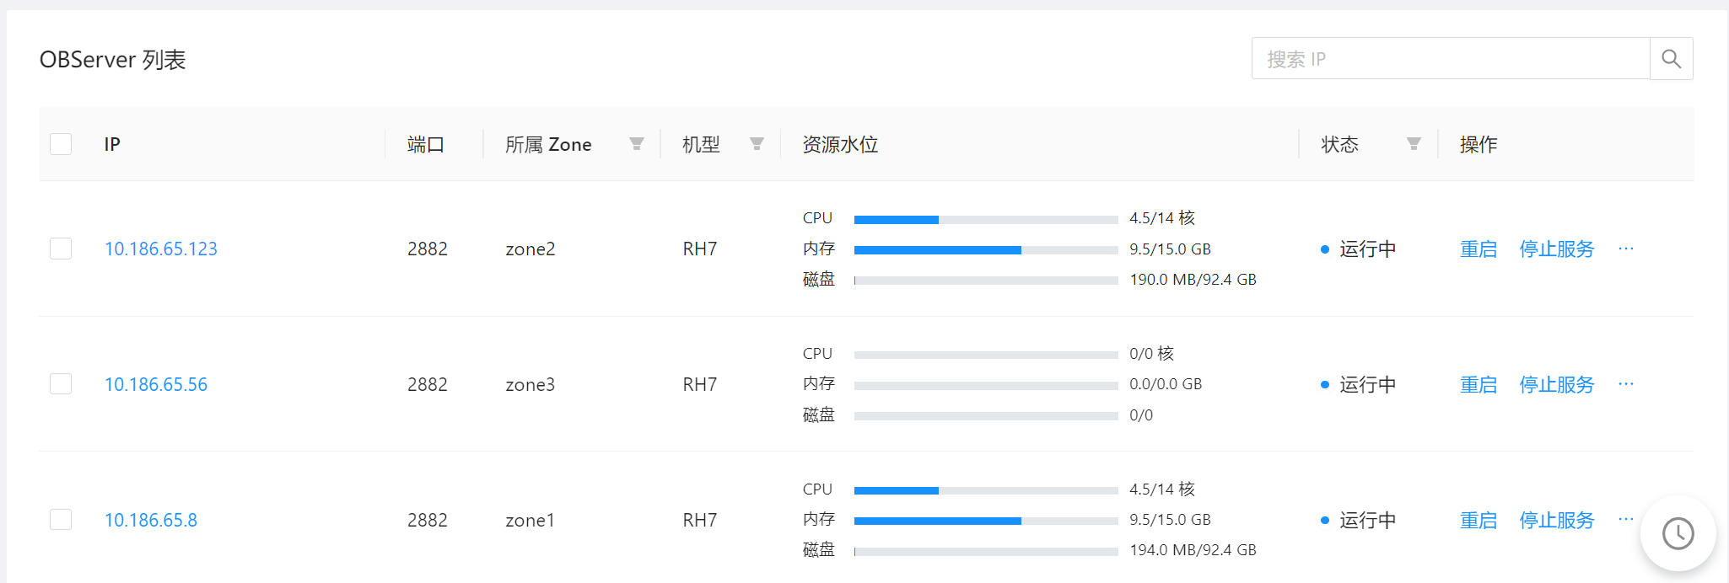Check the row for 10.186.65.123

point(61,249)
